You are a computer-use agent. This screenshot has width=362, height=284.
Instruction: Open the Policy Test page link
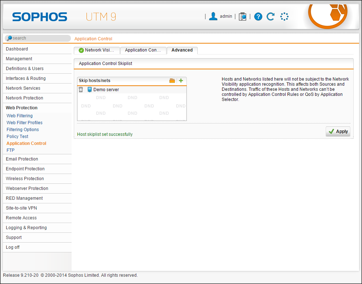click(17, 137)
